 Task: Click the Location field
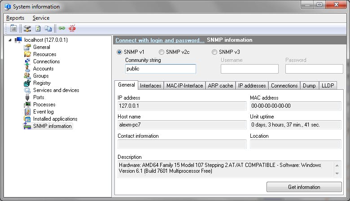pyautogui.click(x=296, y=144)
